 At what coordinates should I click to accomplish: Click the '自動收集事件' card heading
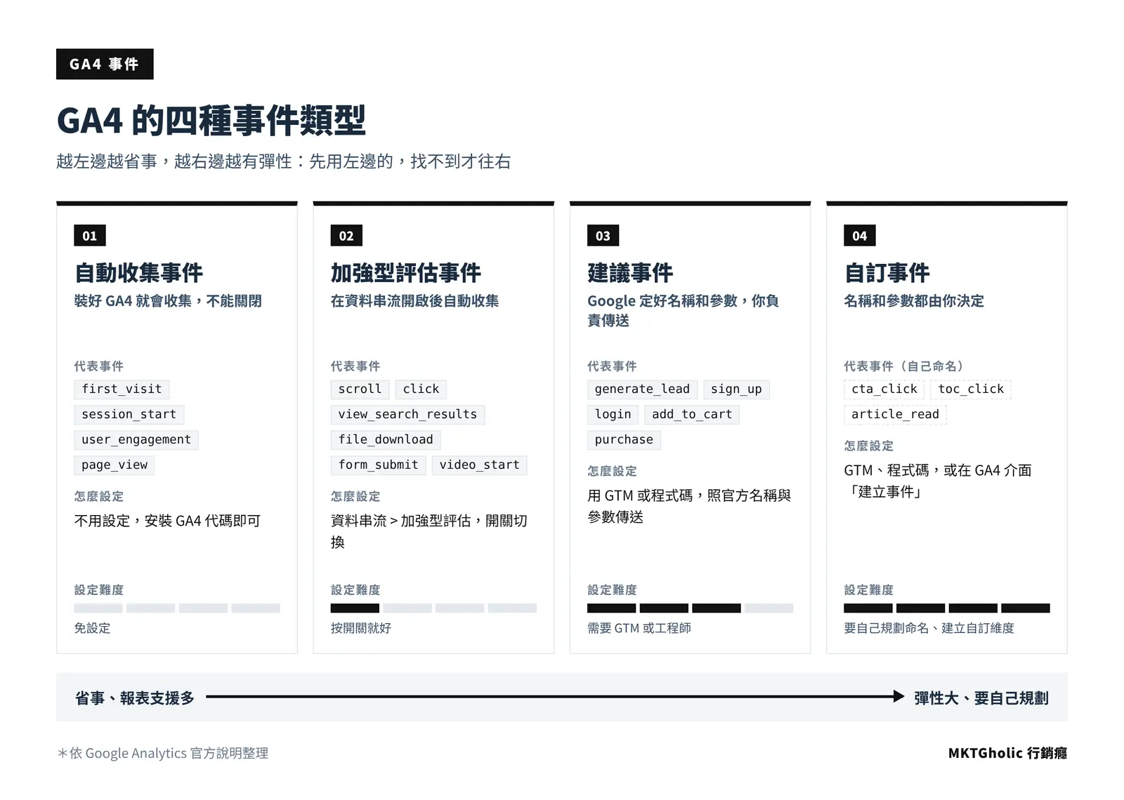[138, 273]
